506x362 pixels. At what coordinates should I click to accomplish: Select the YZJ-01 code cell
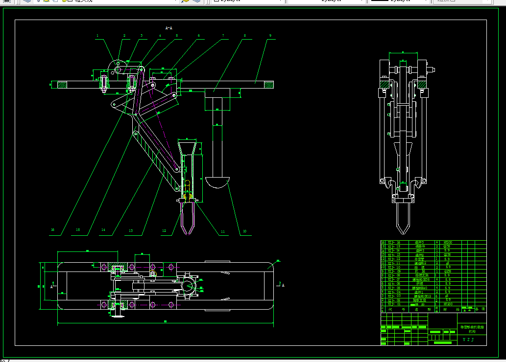pos(397,304)
